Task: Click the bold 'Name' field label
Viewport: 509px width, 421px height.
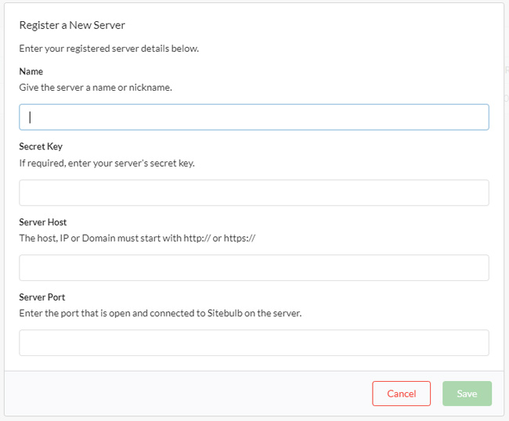Action: tap(31, 71)
